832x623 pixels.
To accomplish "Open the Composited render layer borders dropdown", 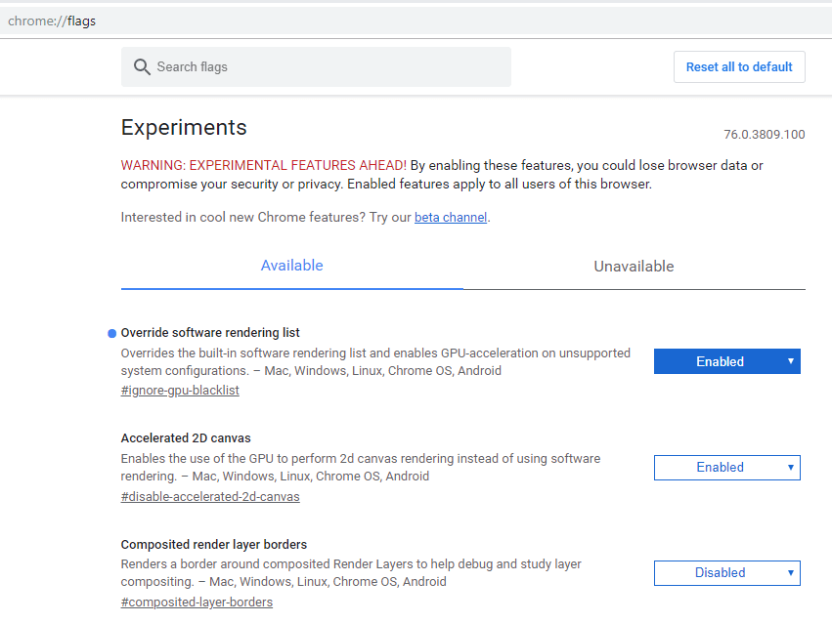I will click(726, 572).
